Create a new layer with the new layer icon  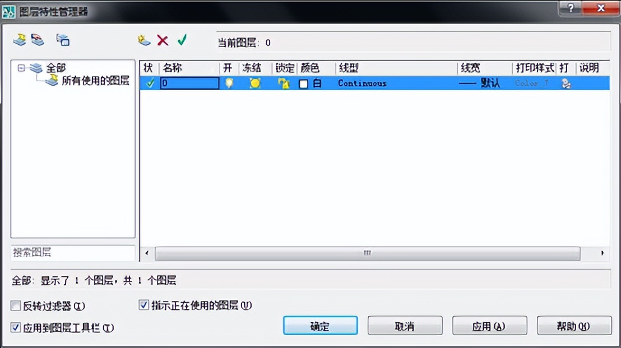click(x=143, y=40)
